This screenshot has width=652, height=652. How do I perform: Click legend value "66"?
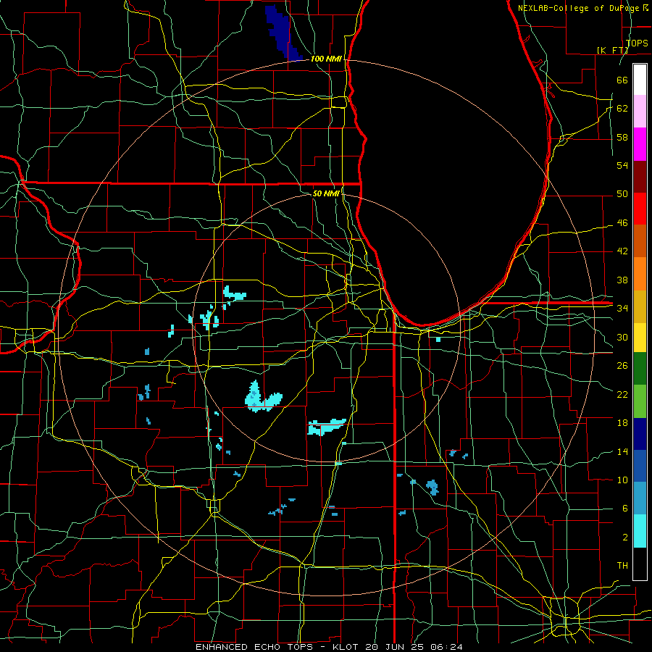[622, 80]
